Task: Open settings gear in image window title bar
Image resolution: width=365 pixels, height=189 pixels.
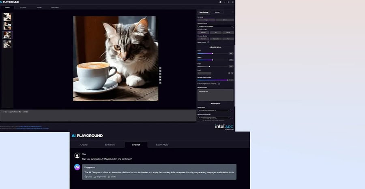Action: (221, 2)
